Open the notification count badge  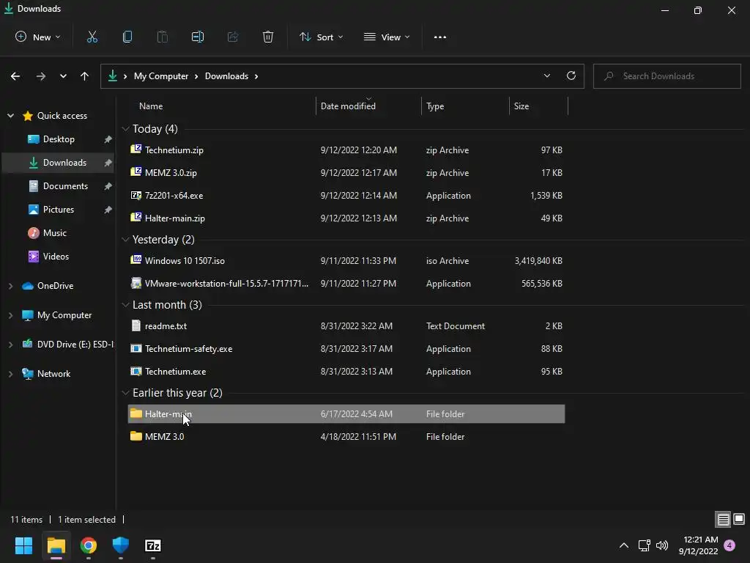pyautogui.click(x=729, y=545)
